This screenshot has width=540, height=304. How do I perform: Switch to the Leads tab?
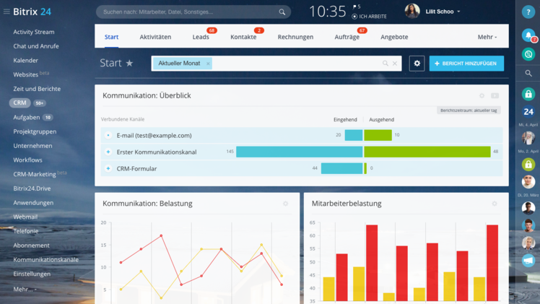coord(201,37)
